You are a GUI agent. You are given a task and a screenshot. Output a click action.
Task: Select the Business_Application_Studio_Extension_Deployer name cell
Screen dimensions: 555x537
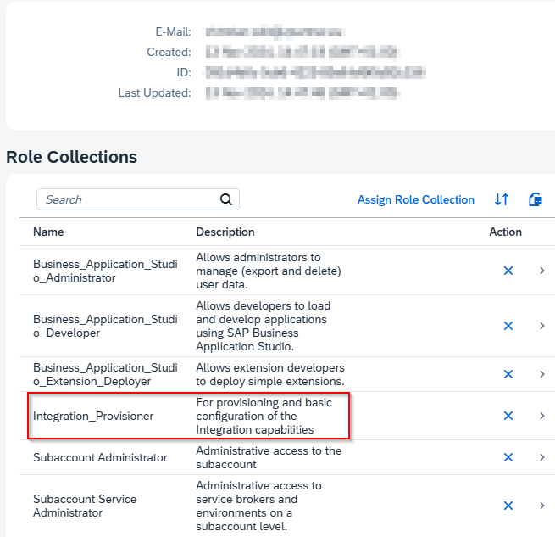[x=105, y=374]
